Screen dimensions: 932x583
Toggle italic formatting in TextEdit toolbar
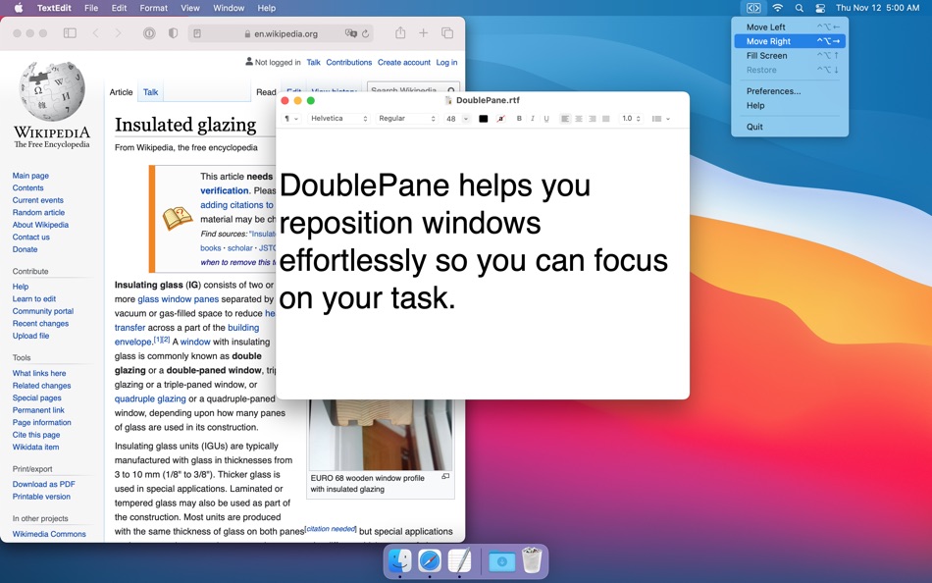(532, 119)
